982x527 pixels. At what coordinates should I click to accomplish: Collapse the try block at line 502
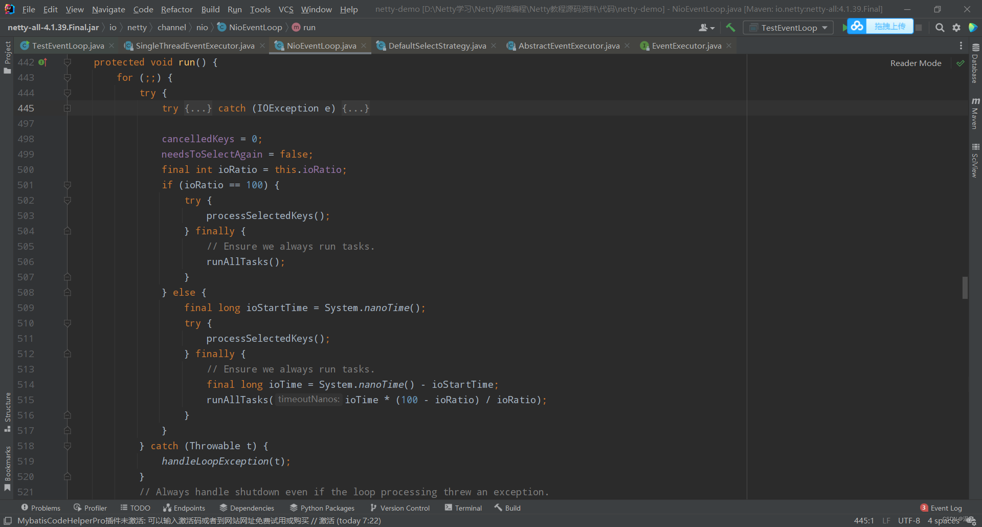(67, 200)
